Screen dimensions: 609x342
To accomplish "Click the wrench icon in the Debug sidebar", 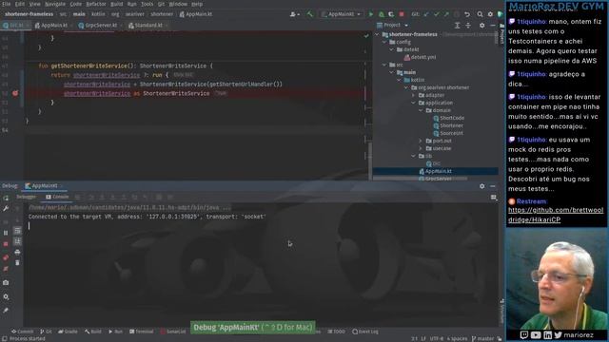I will tap(6, 209).
